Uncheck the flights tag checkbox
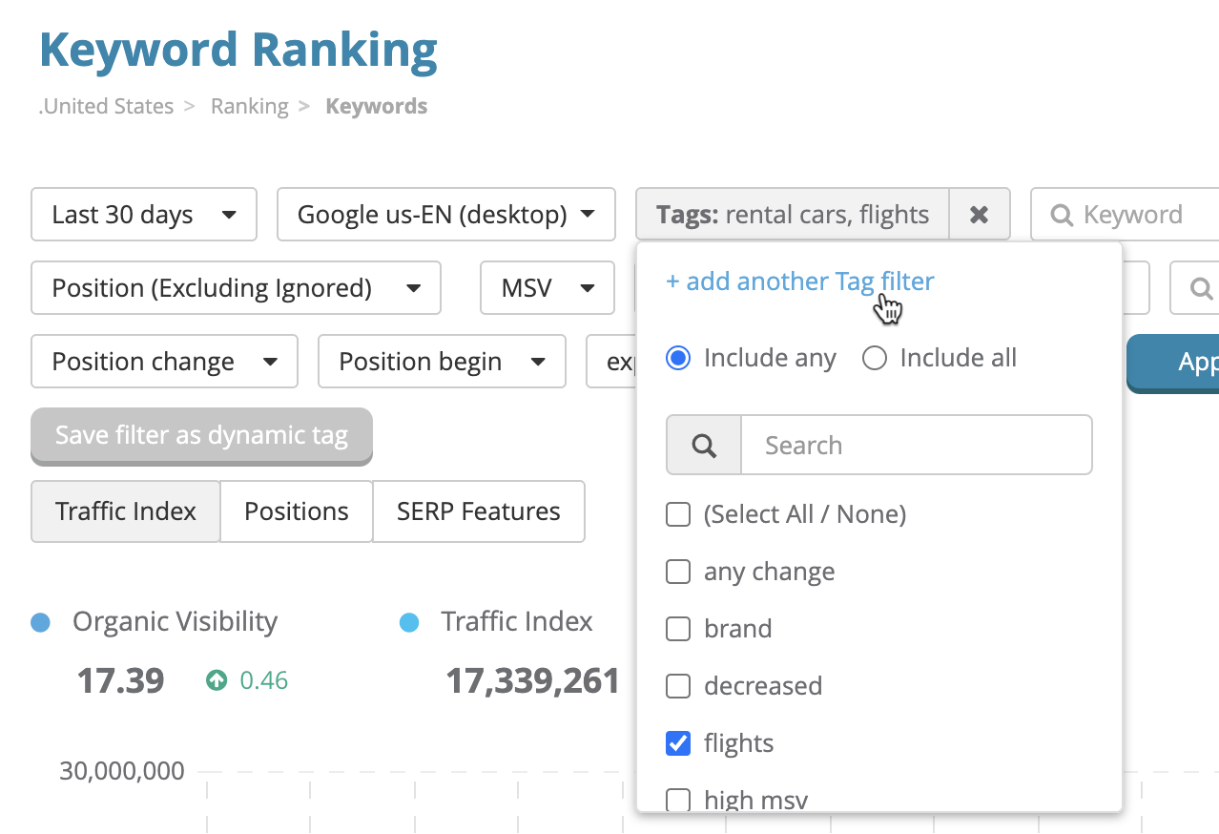Screen dimensions: 1219x834 [x=678, y=743]
